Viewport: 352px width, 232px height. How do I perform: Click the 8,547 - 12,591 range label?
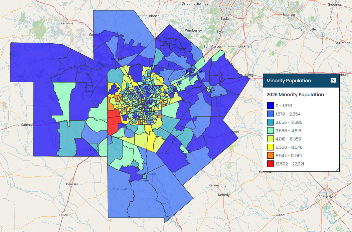[x=289, y=155]
